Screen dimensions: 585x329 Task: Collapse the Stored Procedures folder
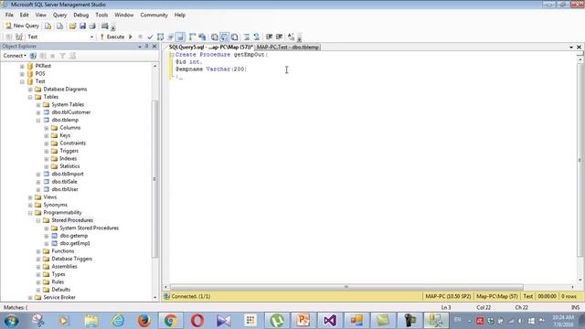38,220
